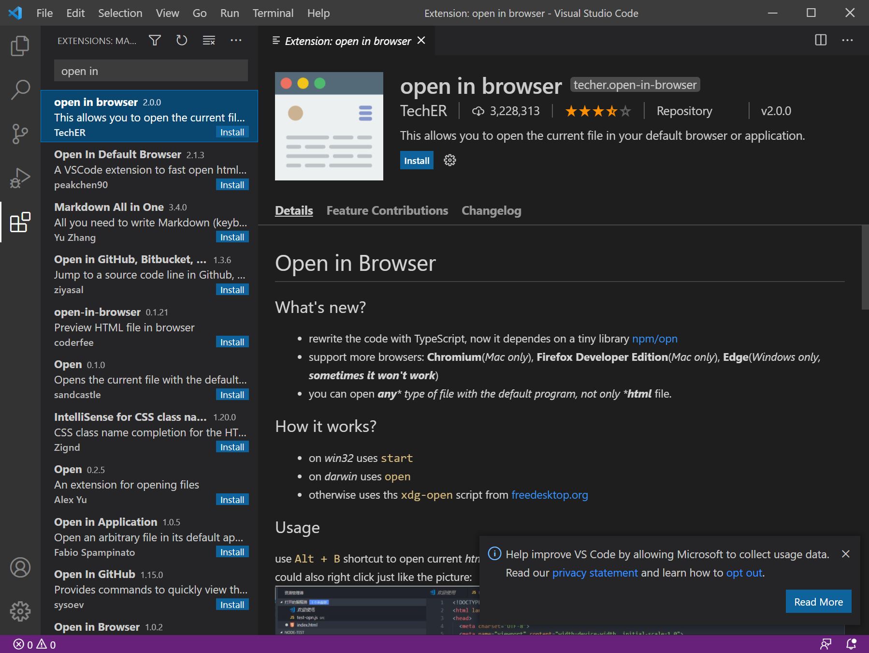Viewport: 869px width, 653px height.
Task: Install Markdown All in One extension
Action: tap(232, 237)
